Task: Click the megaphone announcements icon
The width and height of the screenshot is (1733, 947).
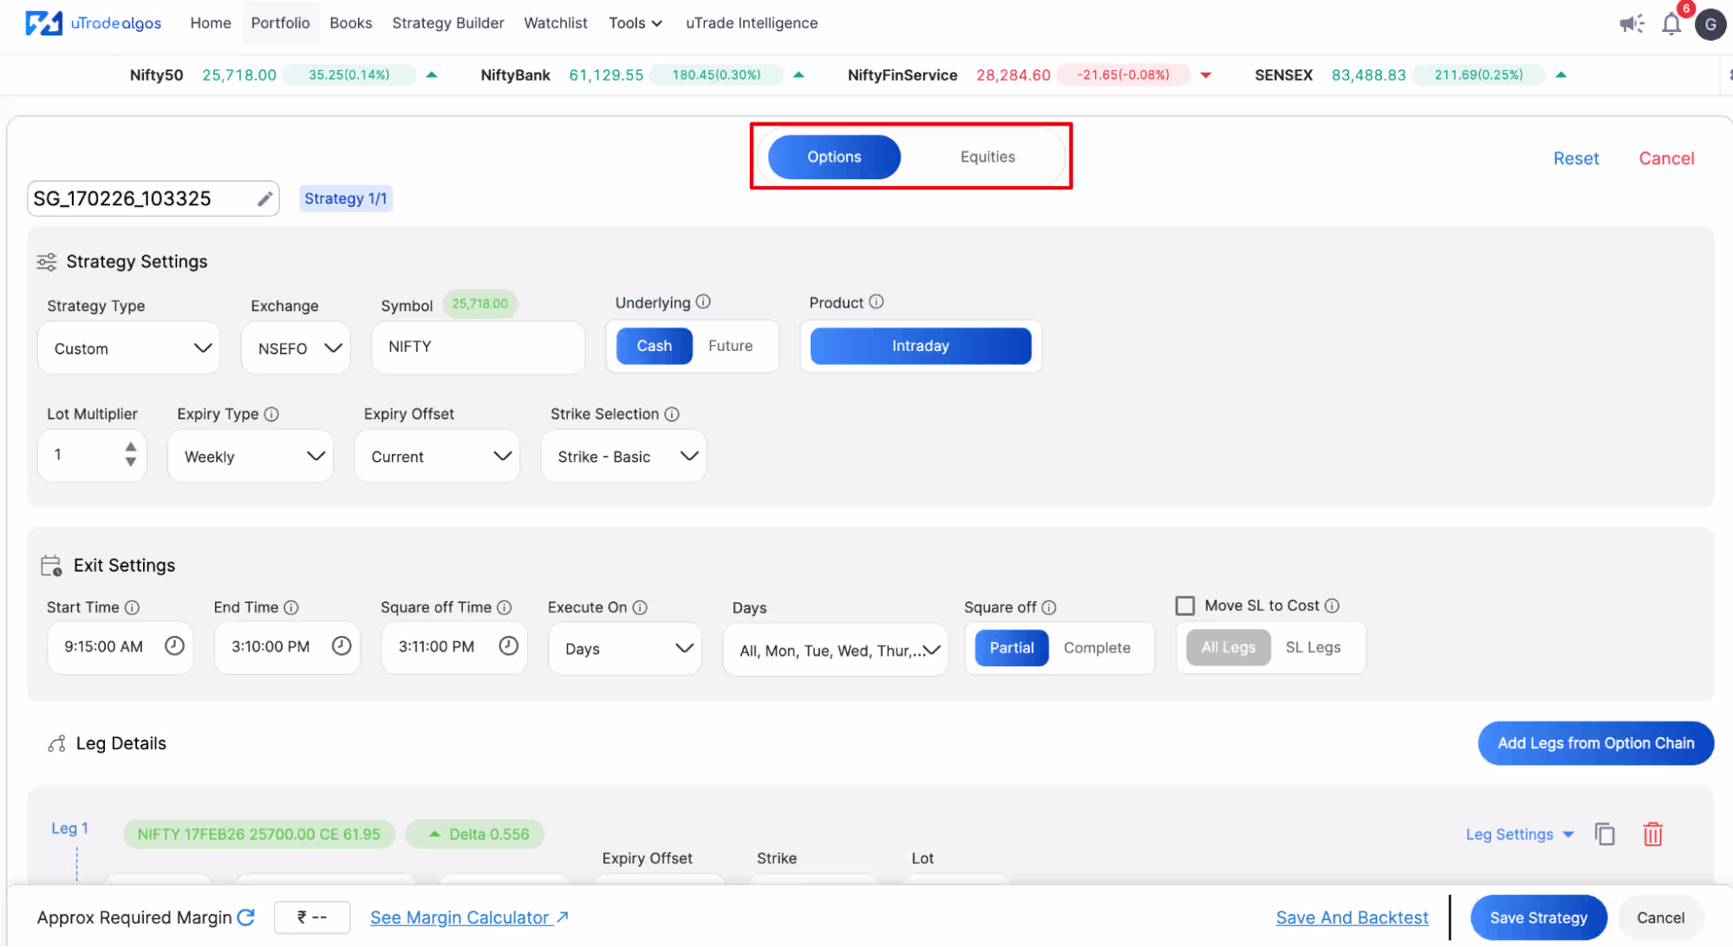Action: (x=1631, y=23)
